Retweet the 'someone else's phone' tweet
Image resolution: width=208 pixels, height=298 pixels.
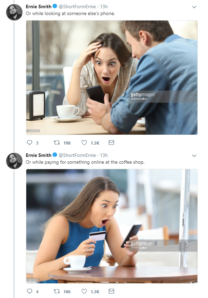[57, 143]
